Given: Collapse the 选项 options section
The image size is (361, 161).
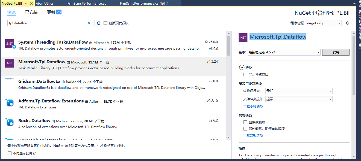Looking at the screenshot, I should pos(242,67).
